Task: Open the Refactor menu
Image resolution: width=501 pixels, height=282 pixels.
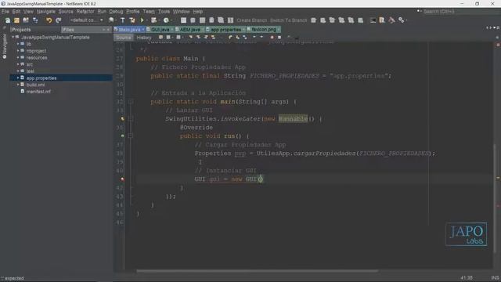Action: click(x=85, y=12)
